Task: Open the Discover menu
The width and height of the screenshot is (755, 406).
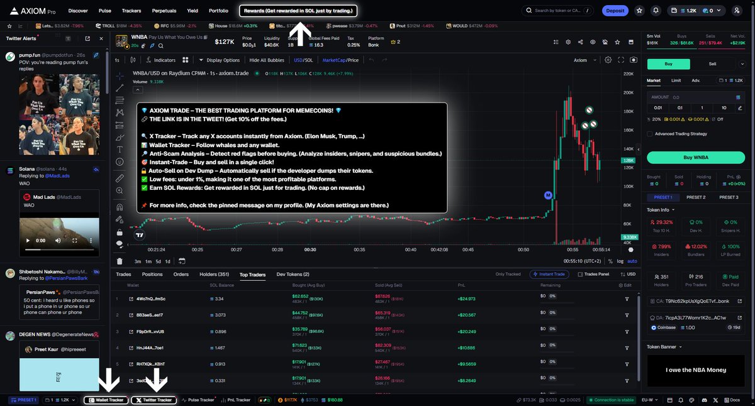Action: pos(78,11)
